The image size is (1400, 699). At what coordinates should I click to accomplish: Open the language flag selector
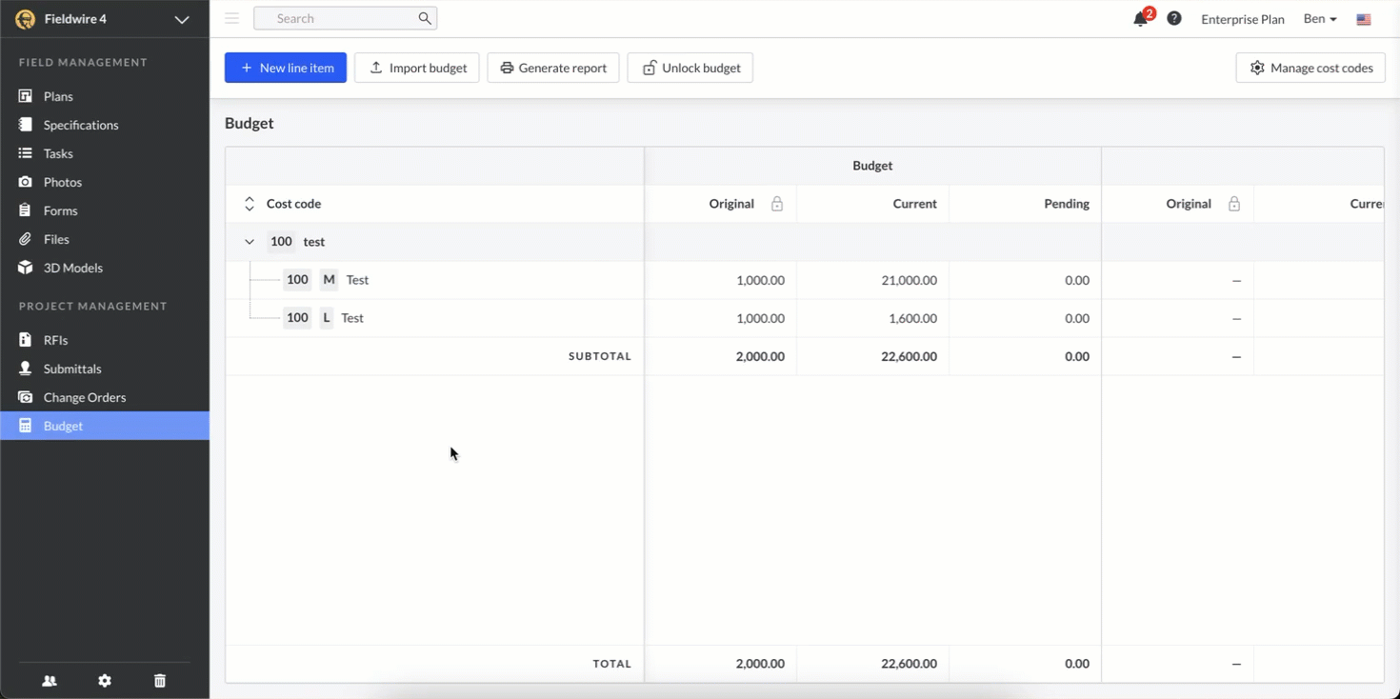pos(1364,19)
